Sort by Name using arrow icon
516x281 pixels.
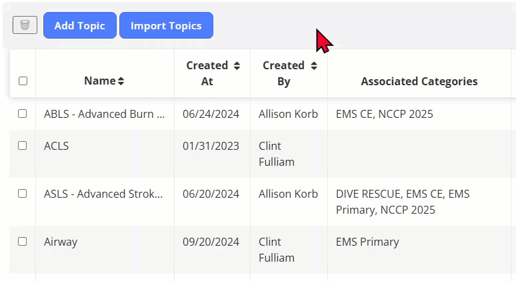pyautogui.click(x=121, y=81)
